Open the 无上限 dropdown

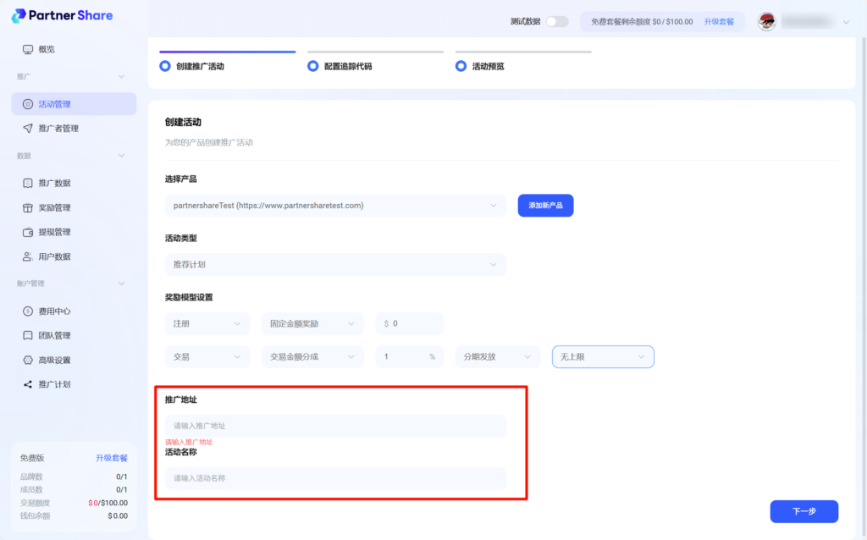point(603,357)
